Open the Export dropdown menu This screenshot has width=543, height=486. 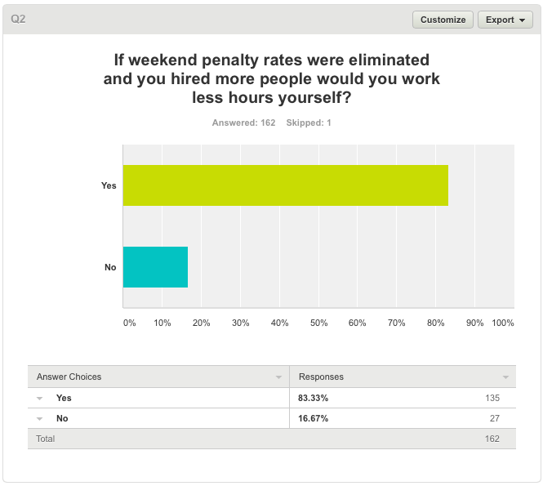pyautogui.click(x=505, y=20)
